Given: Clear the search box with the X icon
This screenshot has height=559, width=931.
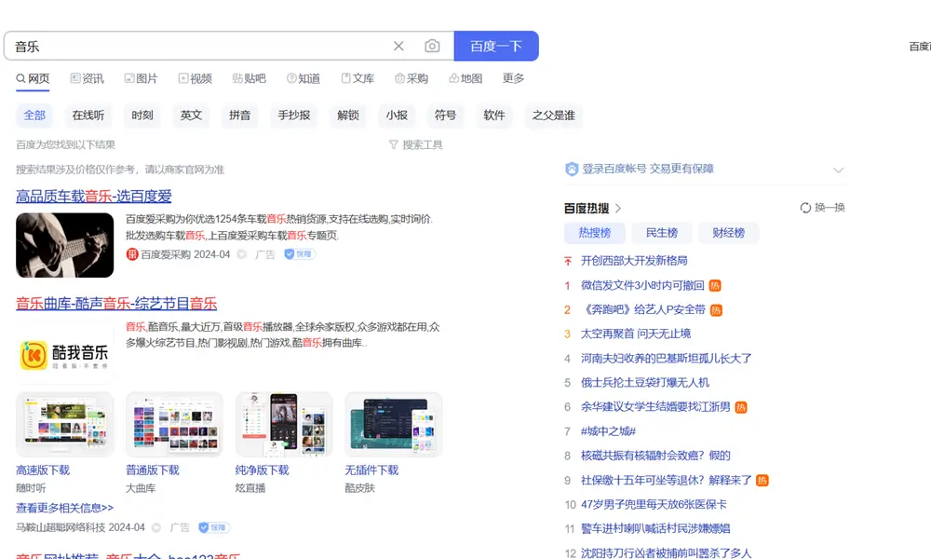Looking at the screenshot, I should point(398,46).
